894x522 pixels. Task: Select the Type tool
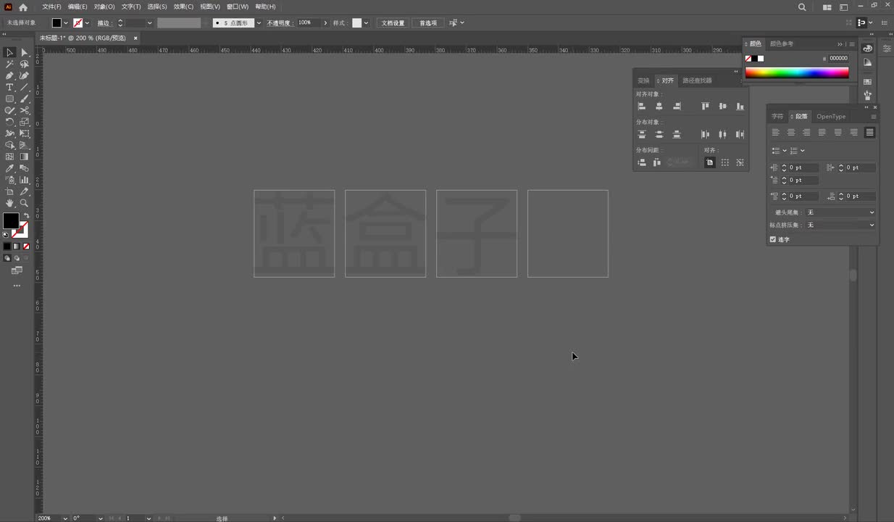9,87
